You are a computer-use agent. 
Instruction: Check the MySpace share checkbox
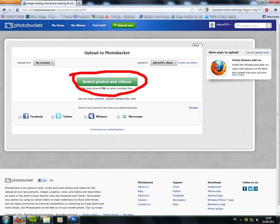(x=85, y=117)
